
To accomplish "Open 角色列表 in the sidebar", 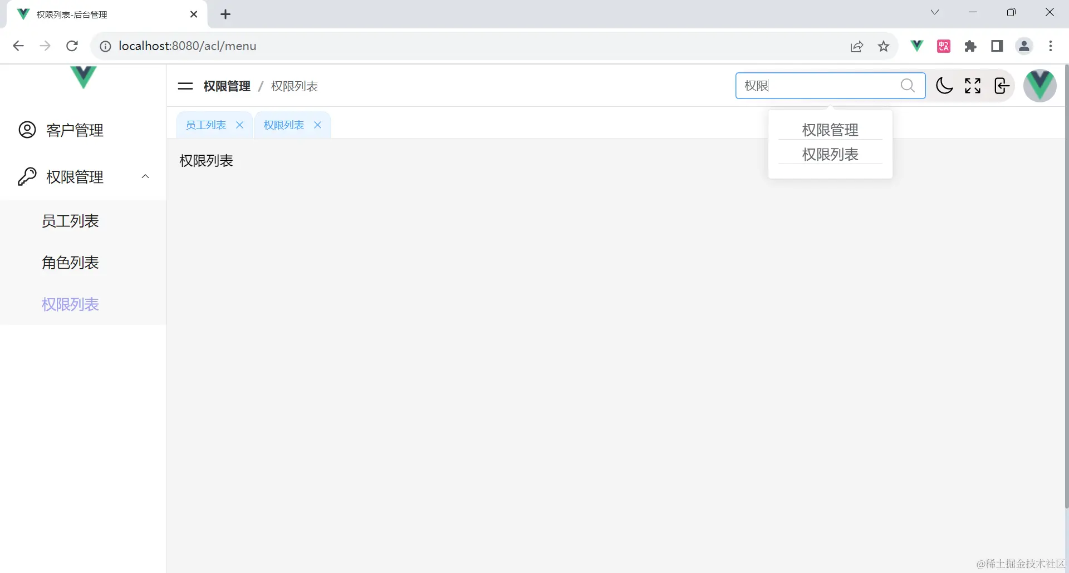I will (83, 263).
